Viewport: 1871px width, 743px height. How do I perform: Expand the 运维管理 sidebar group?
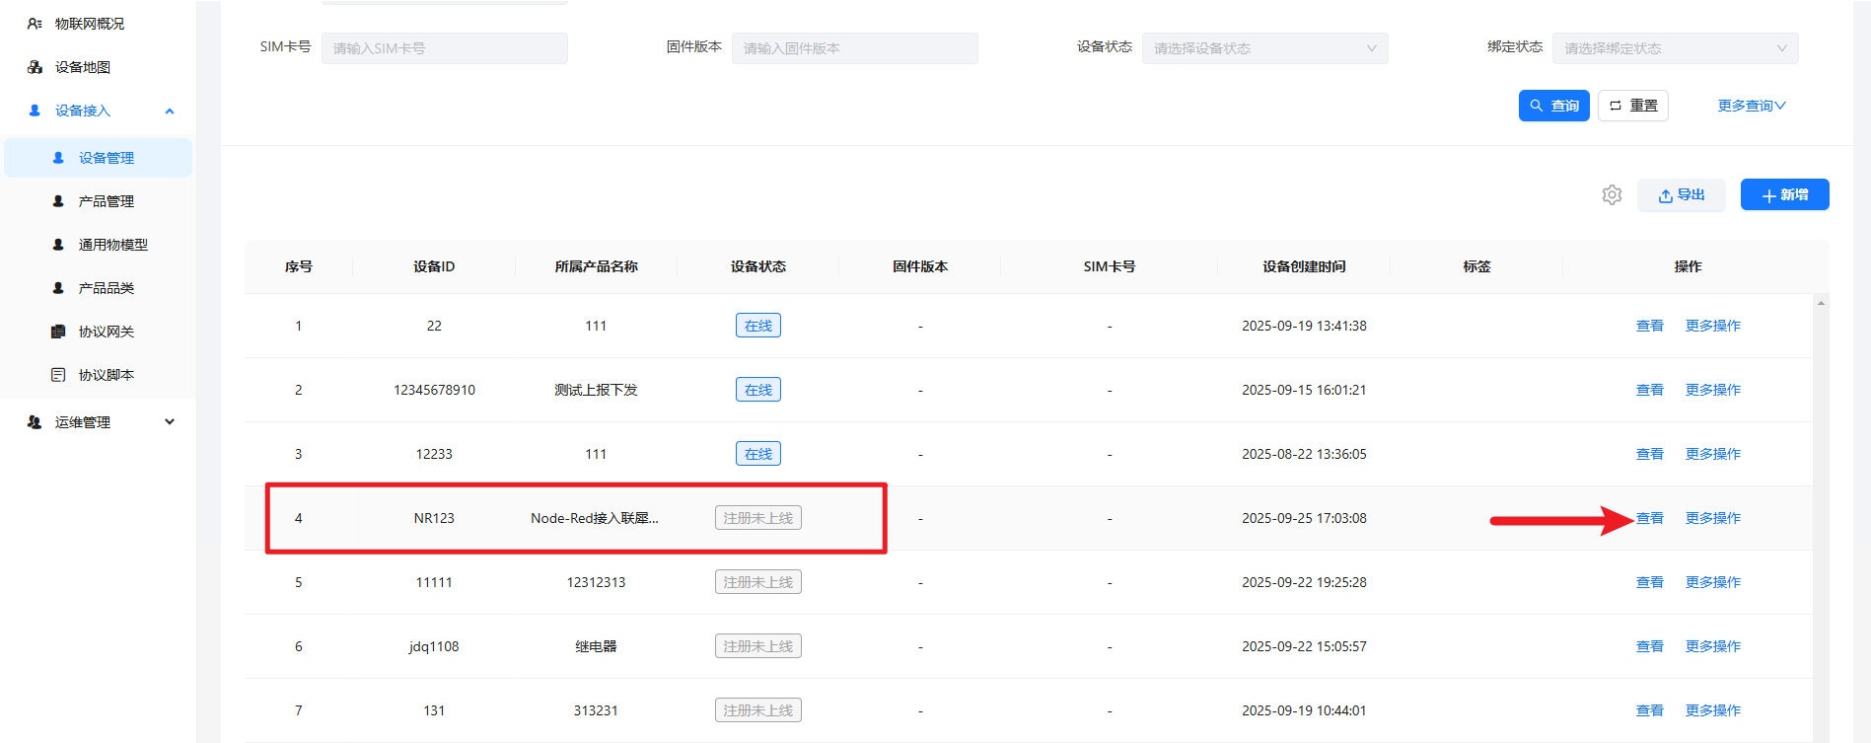tap(170, 422)
